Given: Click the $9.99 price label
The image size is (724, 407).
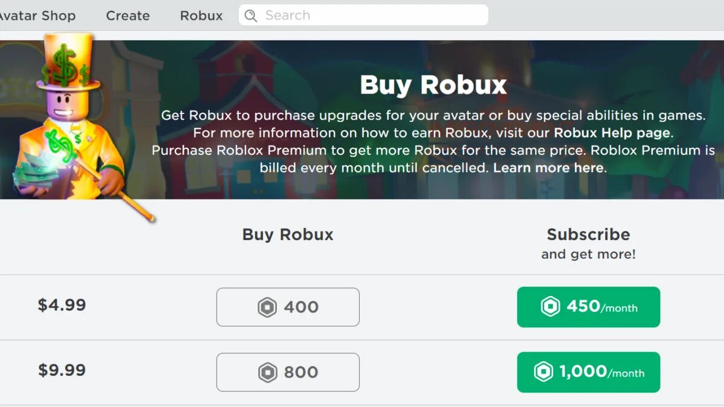Looking at the screenshot, I should (62, 370).
